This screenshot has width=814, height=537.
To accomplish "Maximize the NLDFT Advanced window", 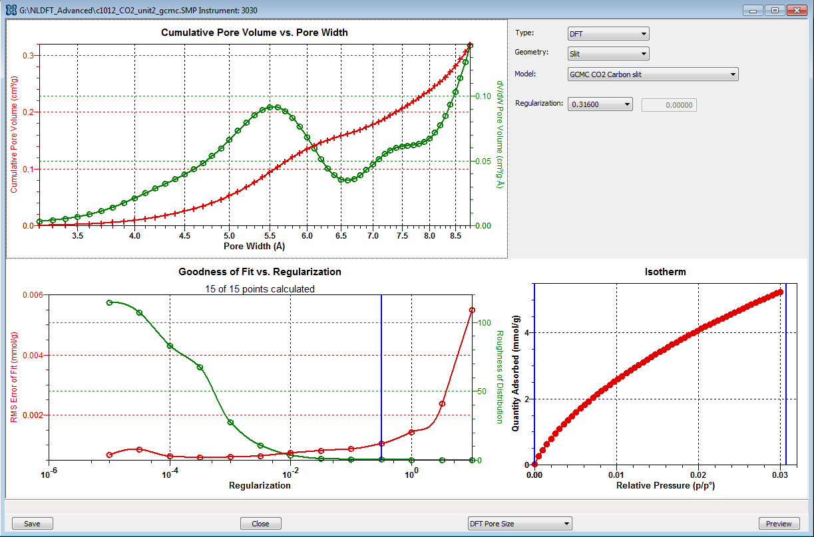I will tap(774, 10).
